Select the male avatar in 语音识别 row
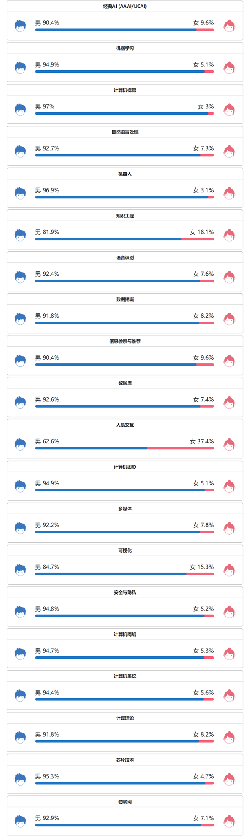Image resolution: width=251 pixels, height=837 pixels. point(20,277)
